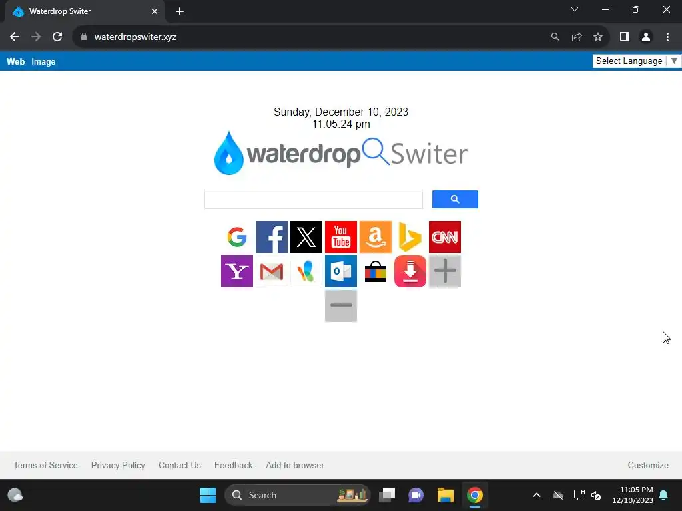Click the blue search magnifier button
This screenshot has height=511, width=682.
(455, 199)
